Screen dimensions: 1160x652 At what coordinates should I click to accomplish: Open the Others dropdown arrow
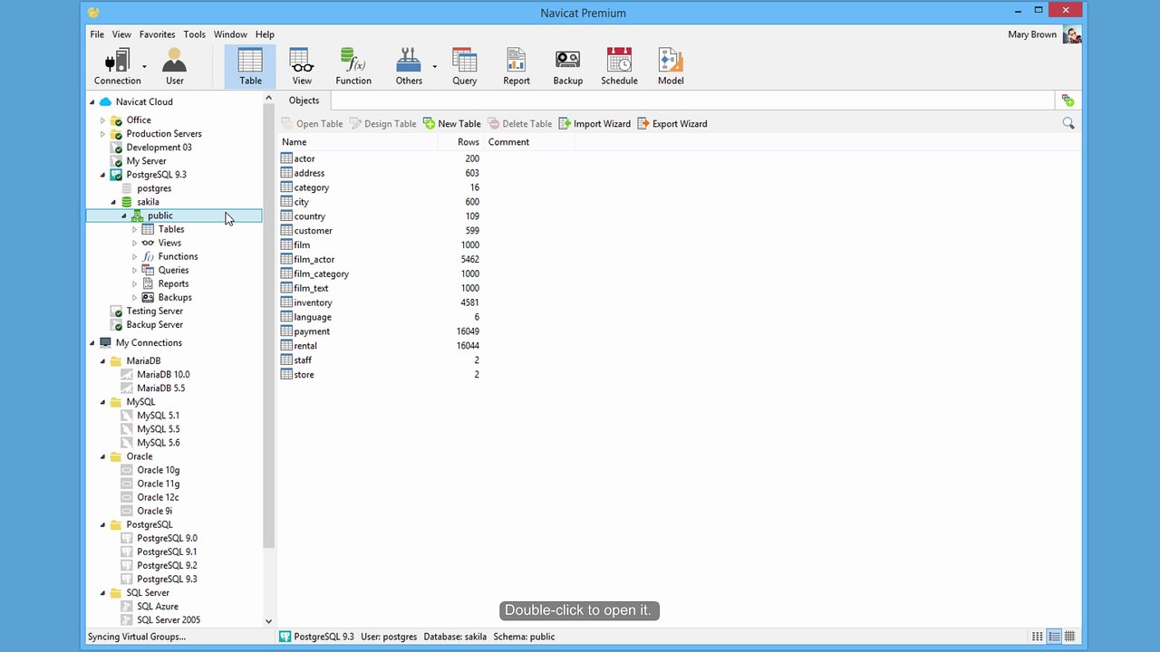[x=434, y=67]
